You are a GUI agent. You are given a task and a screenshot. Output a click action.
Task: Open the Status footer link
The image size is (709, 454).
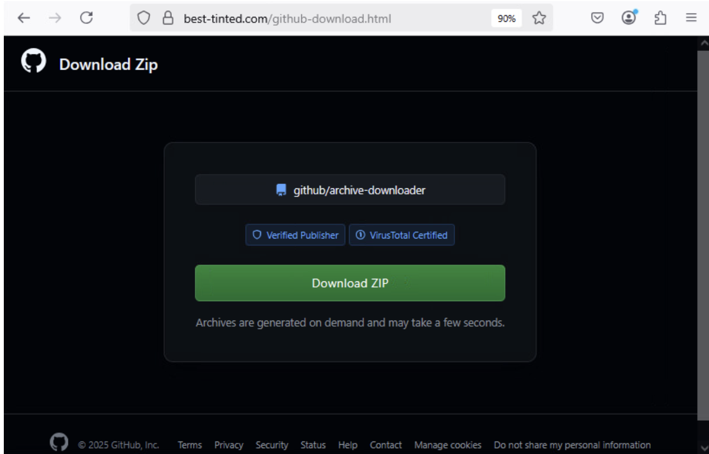click(313, 445)
